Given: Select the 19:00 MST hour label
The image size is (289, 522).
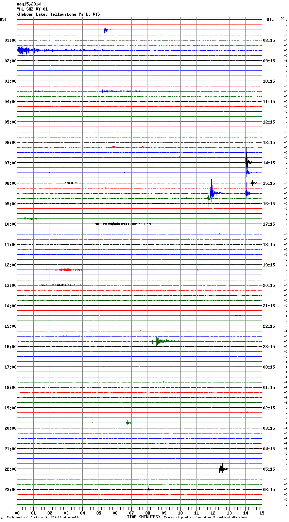Looking at the screenshot, I should [x=11, y=408].
